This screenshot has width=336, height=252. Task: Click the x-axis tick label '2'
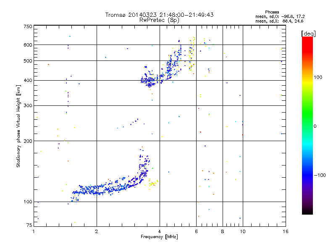click(97, 231)
